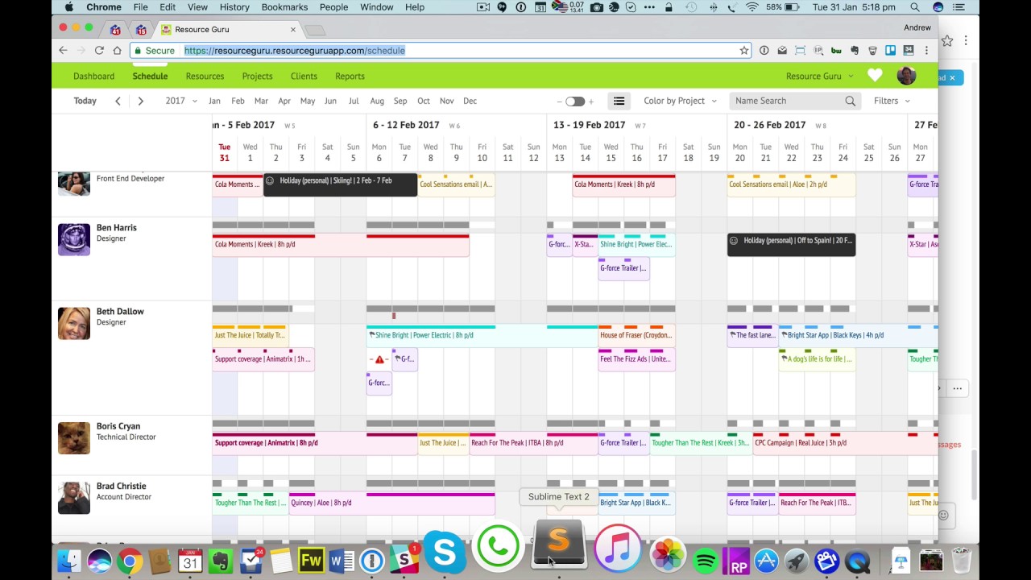Open Finder from the dock
This screenshot has height=580, width=1031.
point(70,560)
